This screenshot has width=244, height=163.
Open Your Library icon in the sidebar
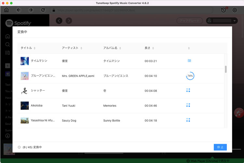pos(7,53)
